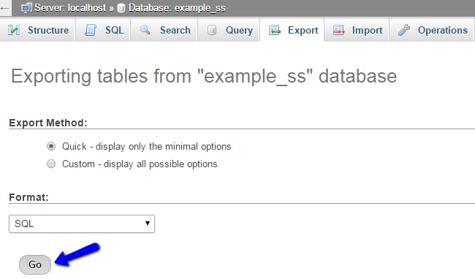This screenshot has width=475, height=279.
Task: Click the Operations wrench icon
Action: click(404, 30)
